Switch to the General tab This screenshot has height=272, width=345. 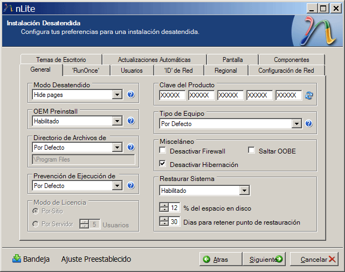pos(41,69)
